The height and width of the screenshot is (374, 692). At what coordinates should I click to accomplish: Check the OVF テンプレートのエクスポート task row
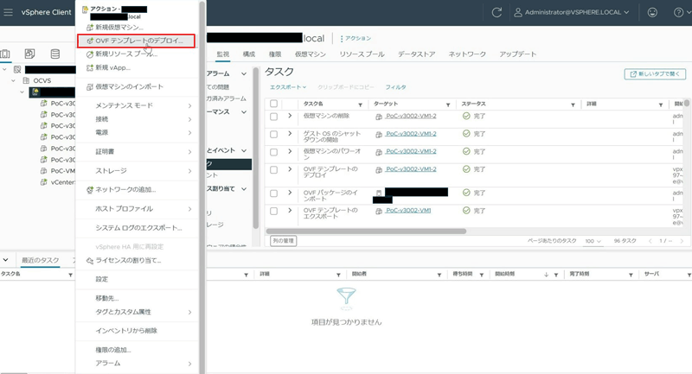(273, 211)
